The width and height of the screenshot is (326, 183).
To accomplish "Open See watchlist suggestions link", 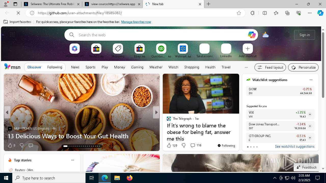I will click(295, 146).
